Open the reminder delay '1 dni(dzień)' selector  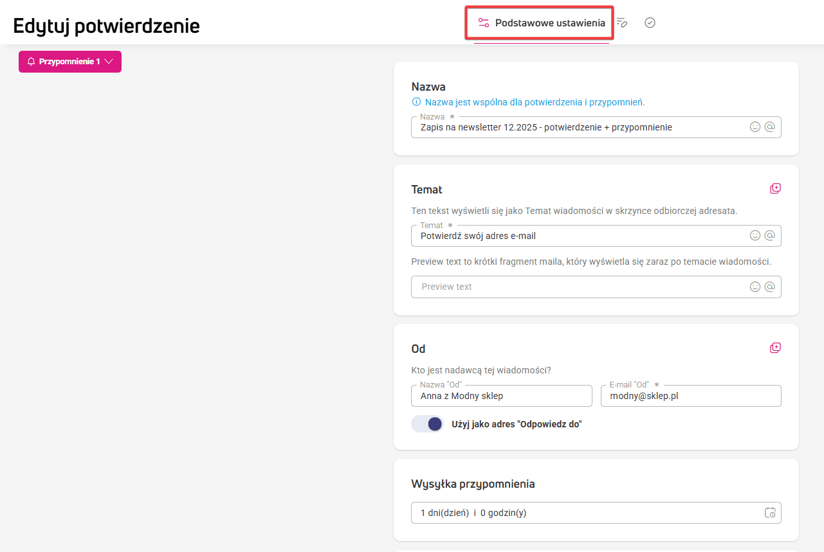tap(579, 513)
